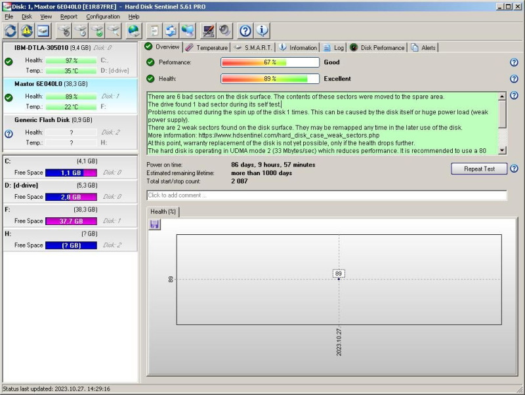Click the 'more than 1000 days' lifetime value
The width and height of the screenshot is (525, 395).
click(261, 173)
